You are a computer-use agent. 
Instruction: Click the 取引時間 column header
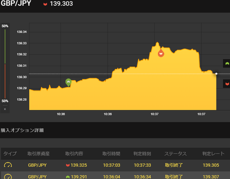[x=111, y=154]
